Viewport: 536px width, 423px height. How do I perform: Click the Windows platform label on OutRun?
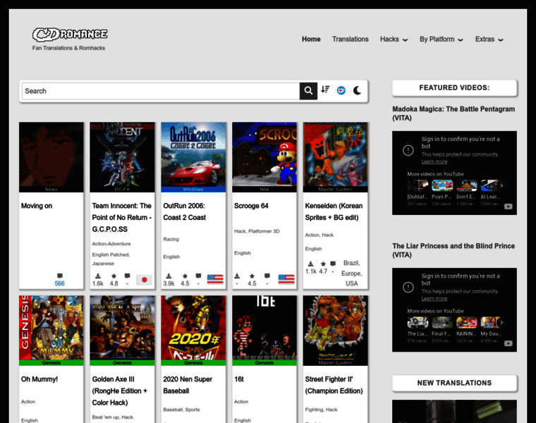193,189
